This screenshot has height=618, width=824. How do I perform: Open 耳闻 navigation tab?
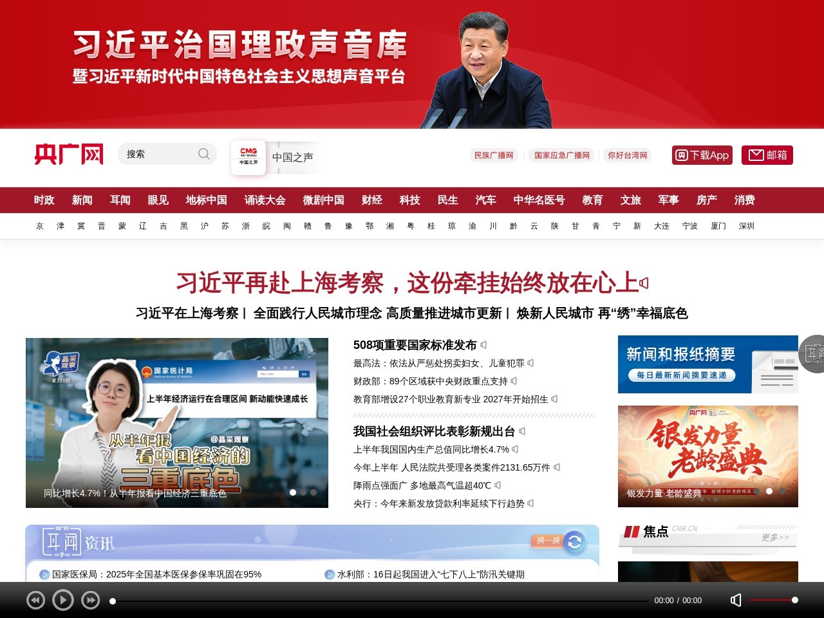[x=120, y=200]
